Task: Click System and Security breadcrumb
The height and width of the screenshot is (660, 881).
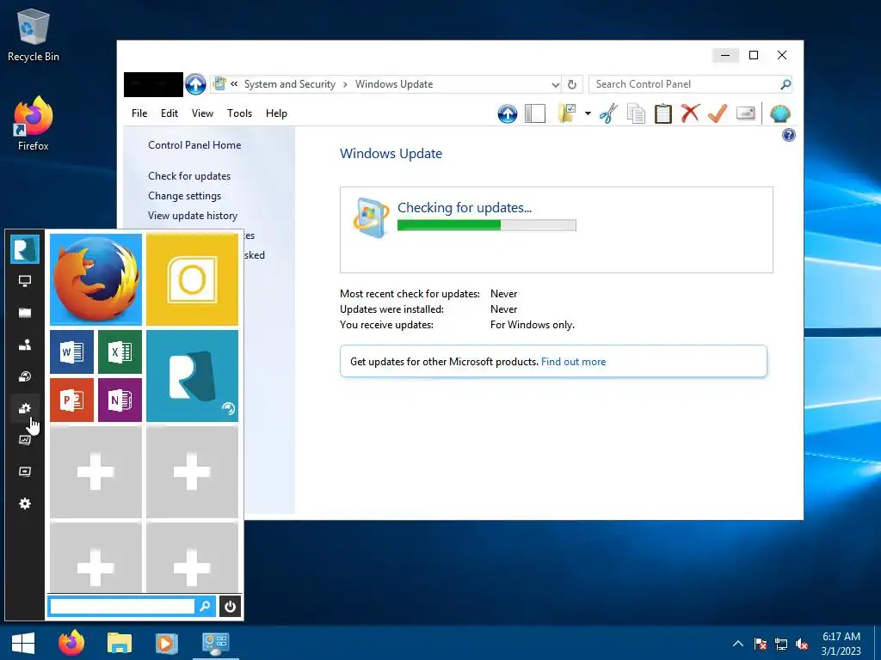Action: pyautogui.click(x=289, y=84)
